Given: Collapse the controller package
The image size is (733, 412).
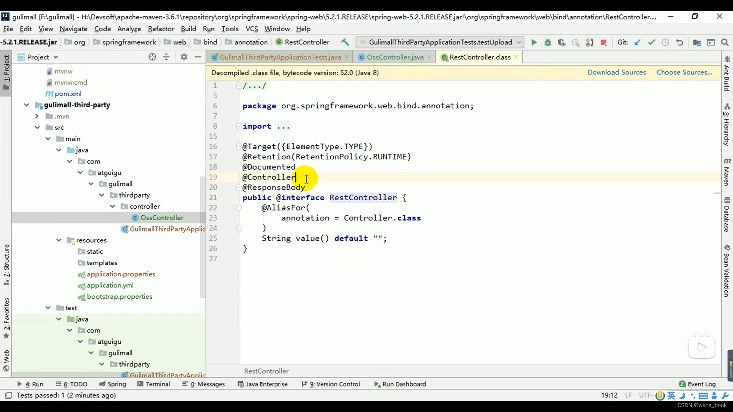Looking at the screenshot, I should point(113,206).
